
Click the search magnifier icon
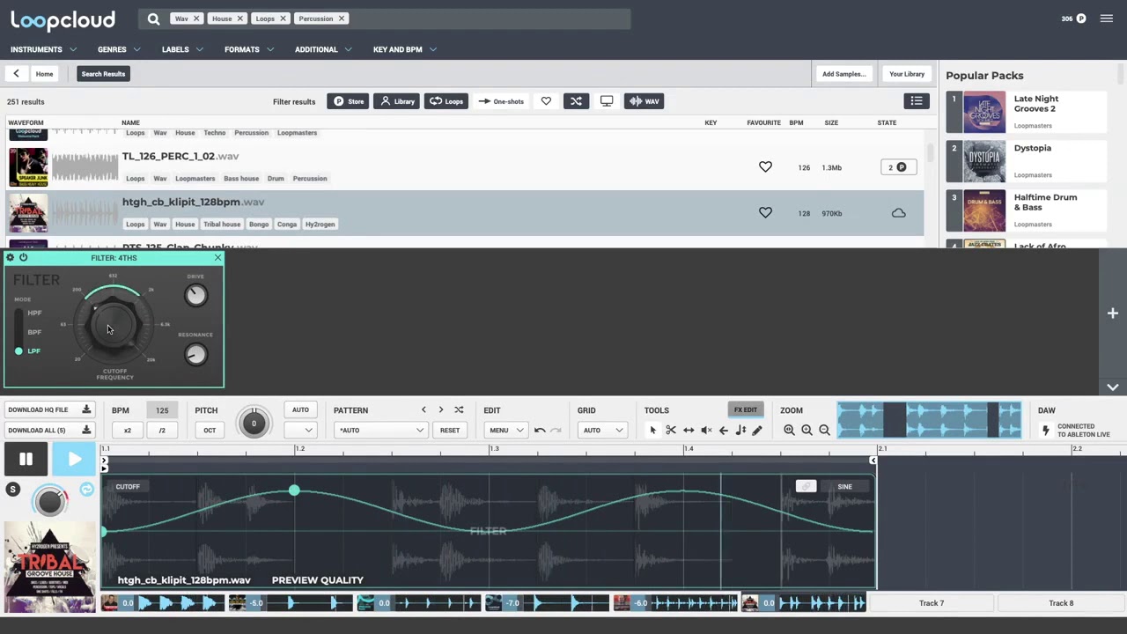153,18
